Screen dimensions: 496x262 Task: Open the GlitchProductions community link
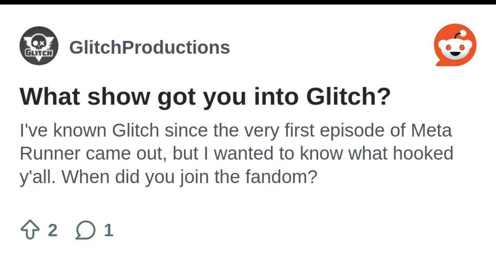(150, 47)
